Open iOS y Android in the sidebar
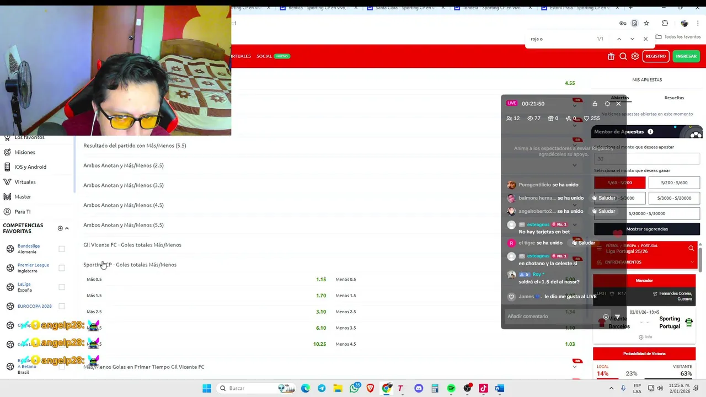The image size is (706, 397). coord(30,167)
